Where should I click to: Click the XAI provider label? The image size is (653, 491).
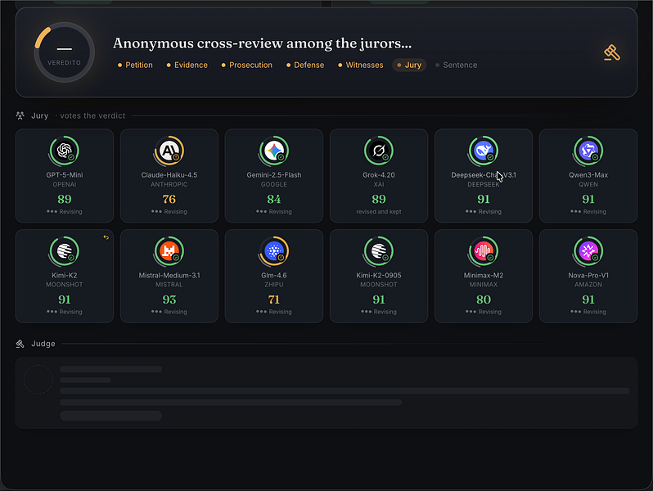click(379, 184)
